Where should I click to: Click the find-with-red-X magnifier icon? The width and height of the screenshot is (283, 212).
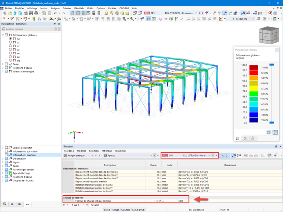point(270,13)
